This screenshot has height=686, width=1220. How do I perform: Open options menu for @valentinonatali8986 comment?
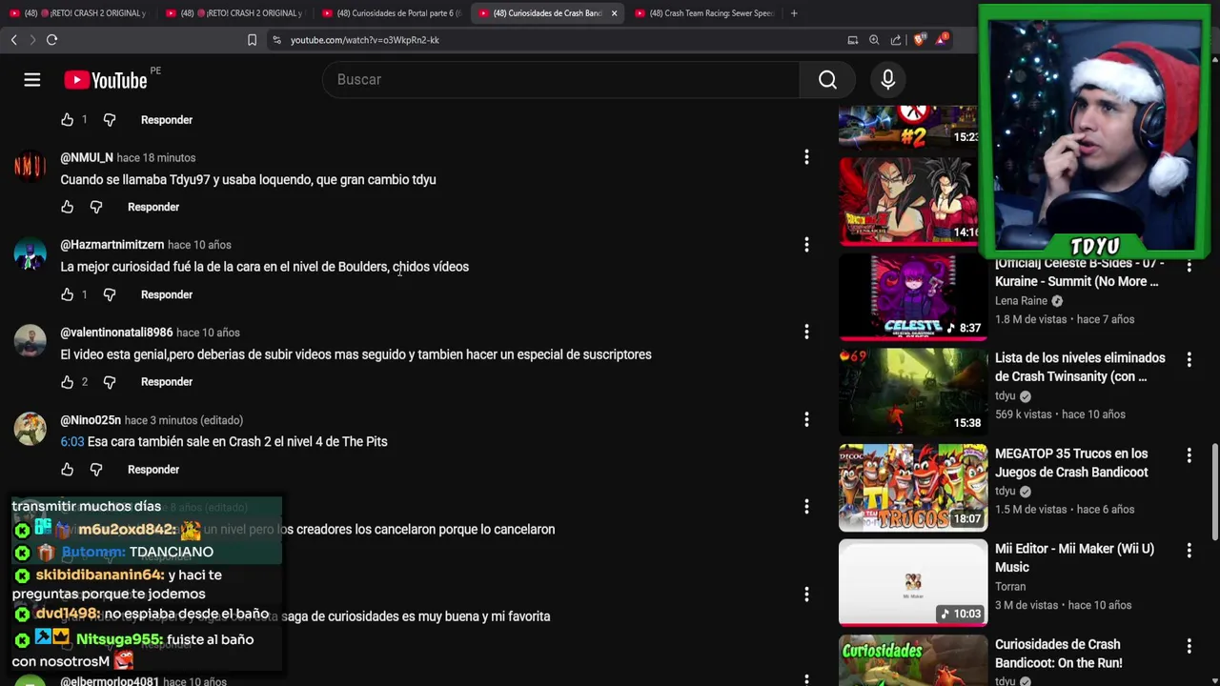[x=806, y=332]
